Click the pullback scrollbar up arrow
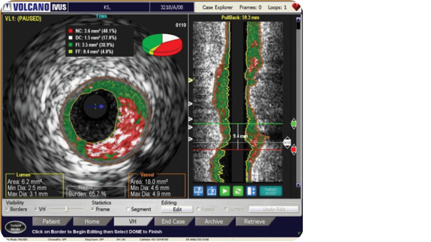 pyautogui.click(x=298, y=19)
